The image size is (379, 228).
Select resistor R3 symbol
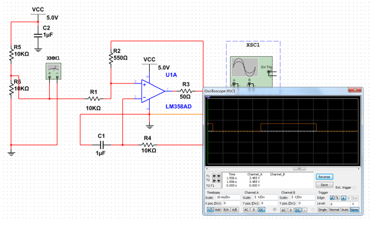(185, 91)
